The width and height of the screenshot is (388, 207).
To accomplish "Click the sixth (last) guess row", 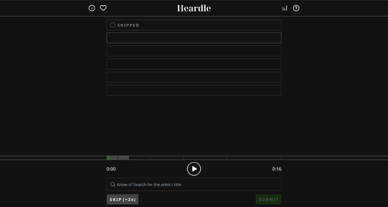I will (x=193, y=90).
